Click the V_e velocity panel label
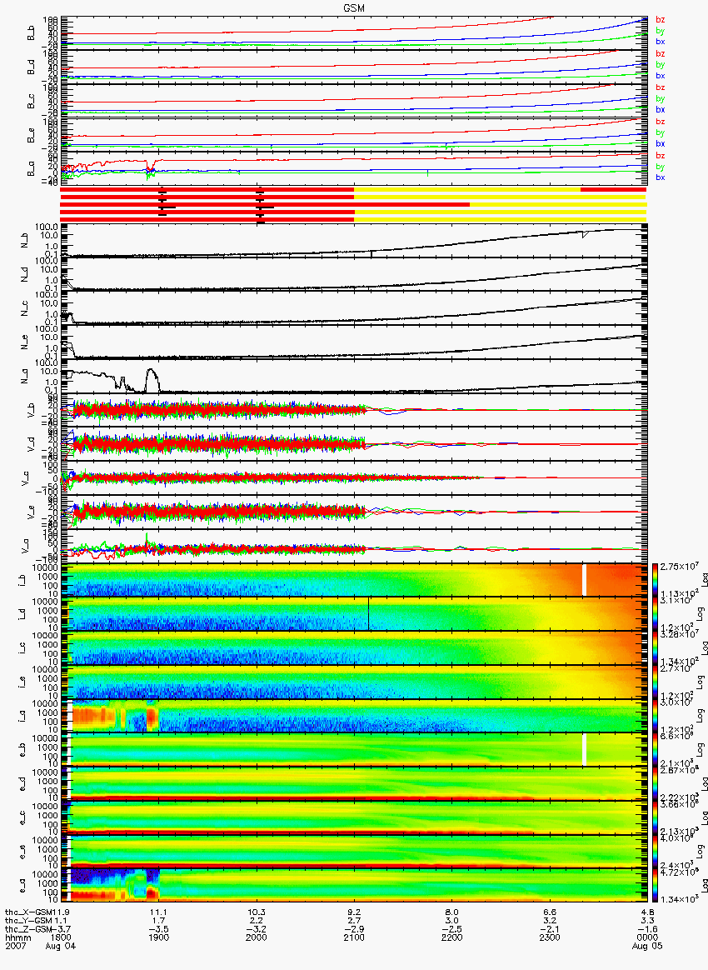 (x=30, y=512)
